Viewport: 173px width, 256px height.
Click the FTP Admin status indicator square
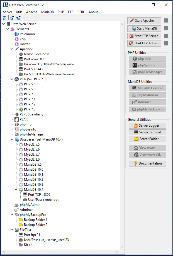[x=166, y=43]
